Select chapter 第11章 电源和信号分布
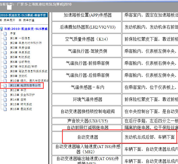This screenshot has width=178, height=164. click(25, 85)
